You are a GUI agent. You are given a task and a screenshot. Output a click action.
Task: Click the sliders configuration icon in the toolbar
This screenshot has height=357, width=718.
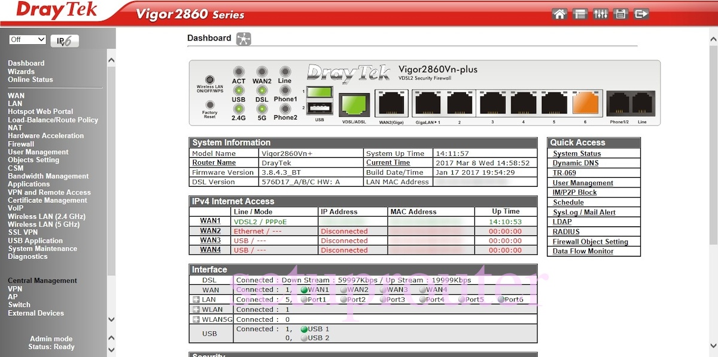tap(600, 13)
